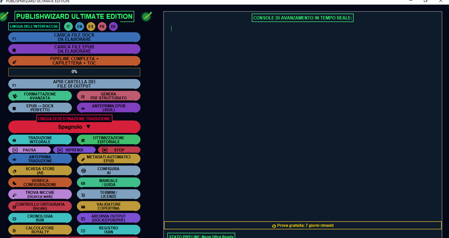Click the eye icon on Anteprima EPUB (Sigil)
449x238 pixels.
coord(83,109)
